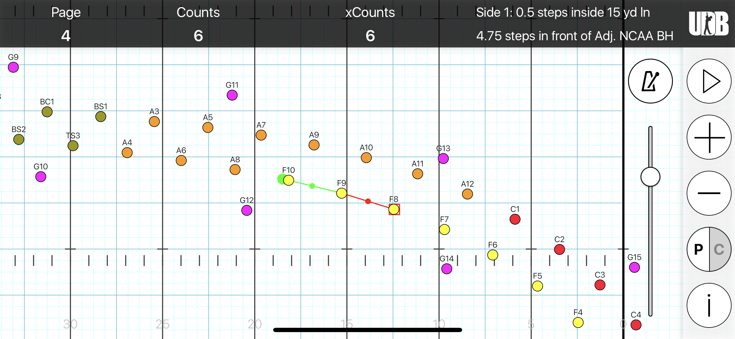
Task: Select performer G9 dot
Action: 13,67
